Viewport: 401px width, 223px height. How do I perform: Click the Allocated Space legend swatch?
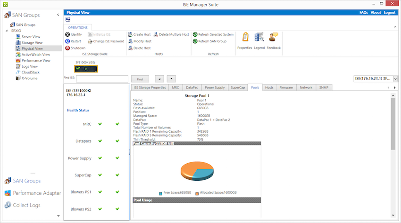click(197, 194)
